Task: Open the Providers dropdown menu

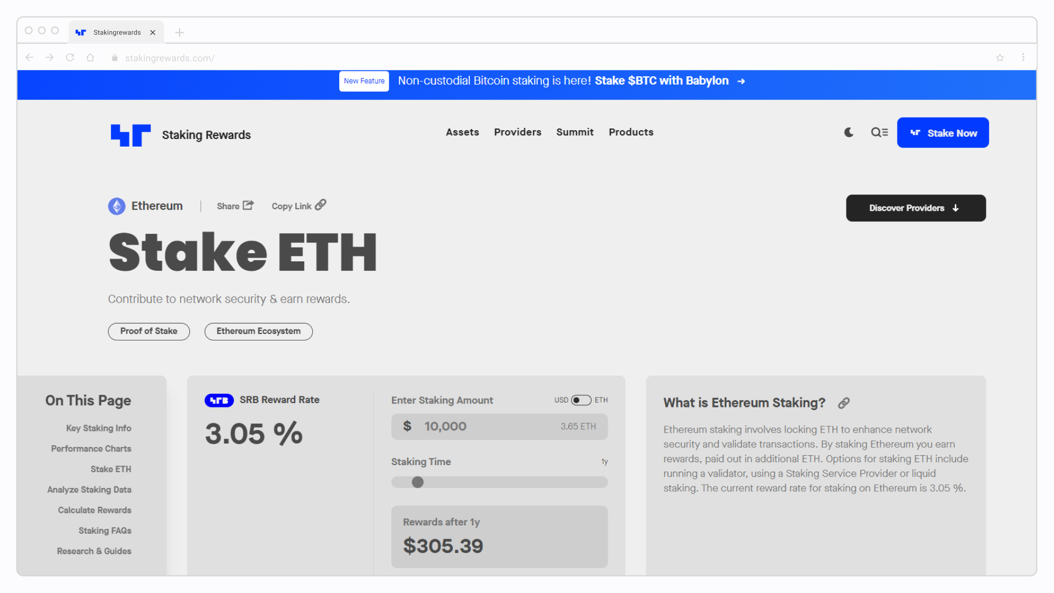Action: [518, 132]
